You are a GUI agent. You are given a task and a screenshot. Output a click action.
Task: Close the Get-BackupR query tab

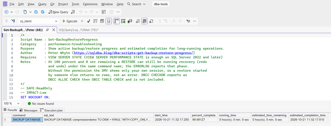coord(54,30)
